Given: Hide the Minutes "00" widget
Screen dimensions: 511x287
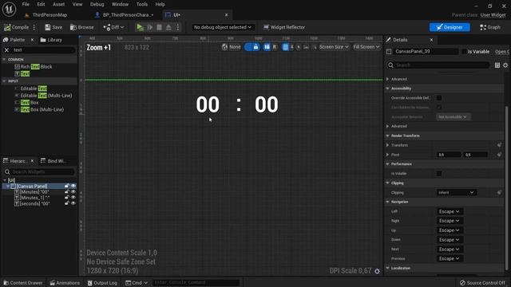Looking at the screenshot, I should point(73,192).
